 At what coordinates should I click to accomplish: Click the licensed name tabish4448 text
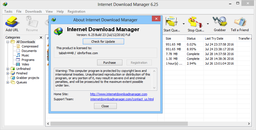point(66,53)
